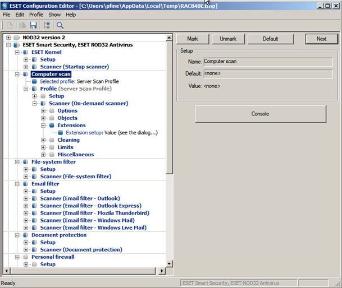
Task: Click the blue icon beside Computer scan
Action: pyautogui.click(x=25, y=74)
